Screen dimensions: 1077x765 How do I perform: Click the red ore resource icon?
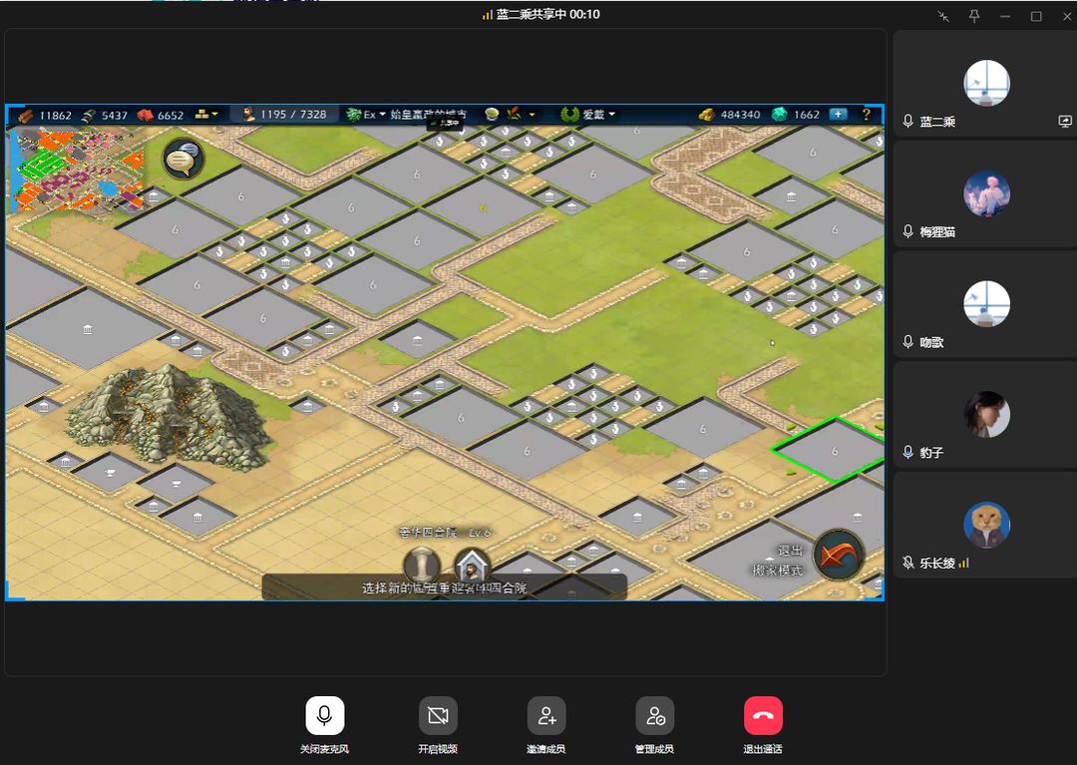pyautogui.click(x=145, y=115)
